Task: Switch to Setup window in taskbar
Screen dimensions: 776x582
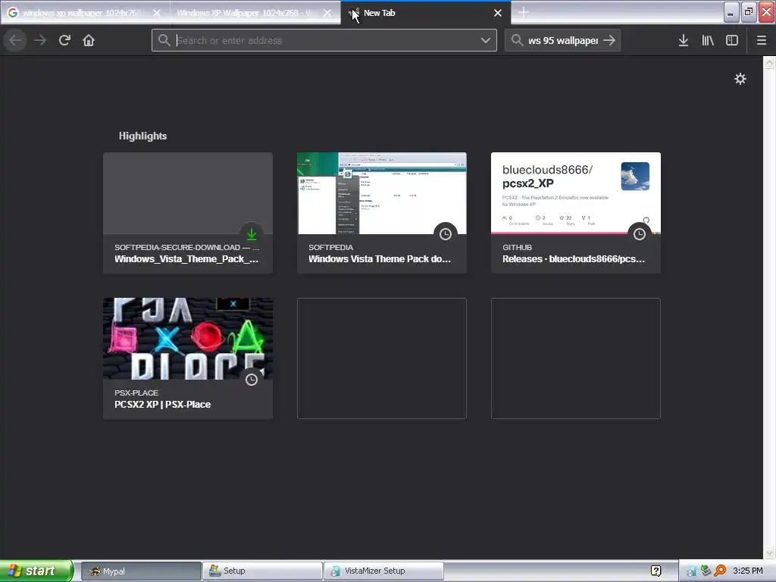Action: [262, 571]
